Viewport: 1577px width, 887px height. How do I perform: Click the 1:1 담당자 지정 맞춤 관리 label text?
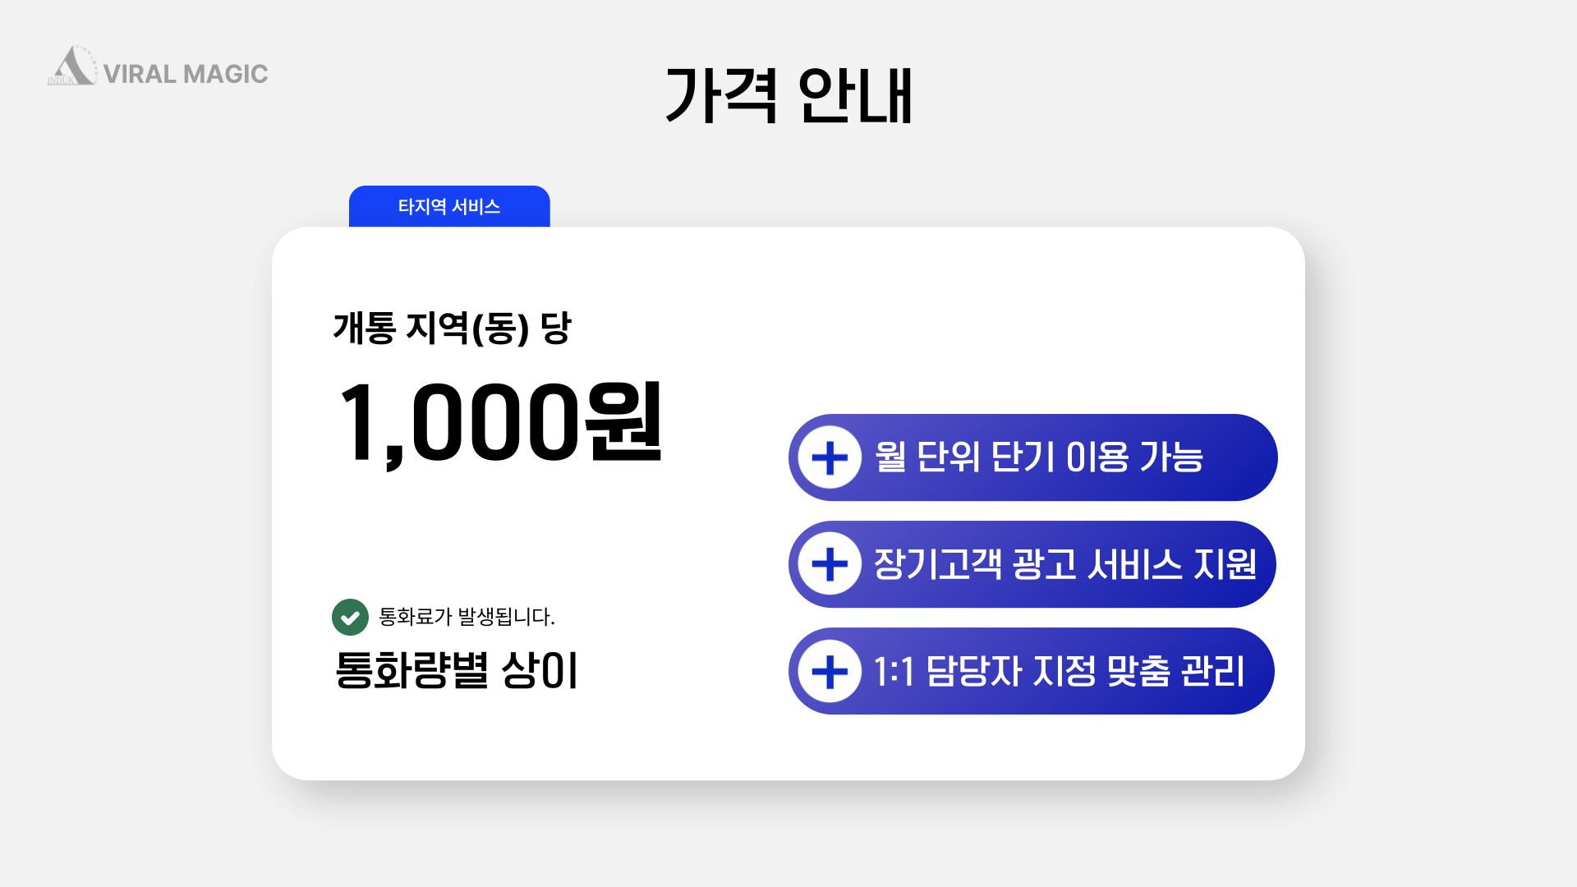click(x=1059, y=671)
